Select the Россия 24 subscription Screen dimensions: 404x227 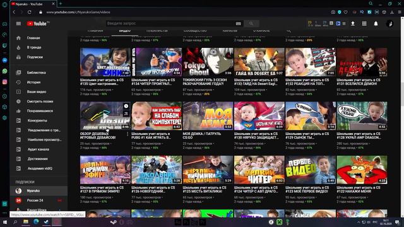[39, 201]
